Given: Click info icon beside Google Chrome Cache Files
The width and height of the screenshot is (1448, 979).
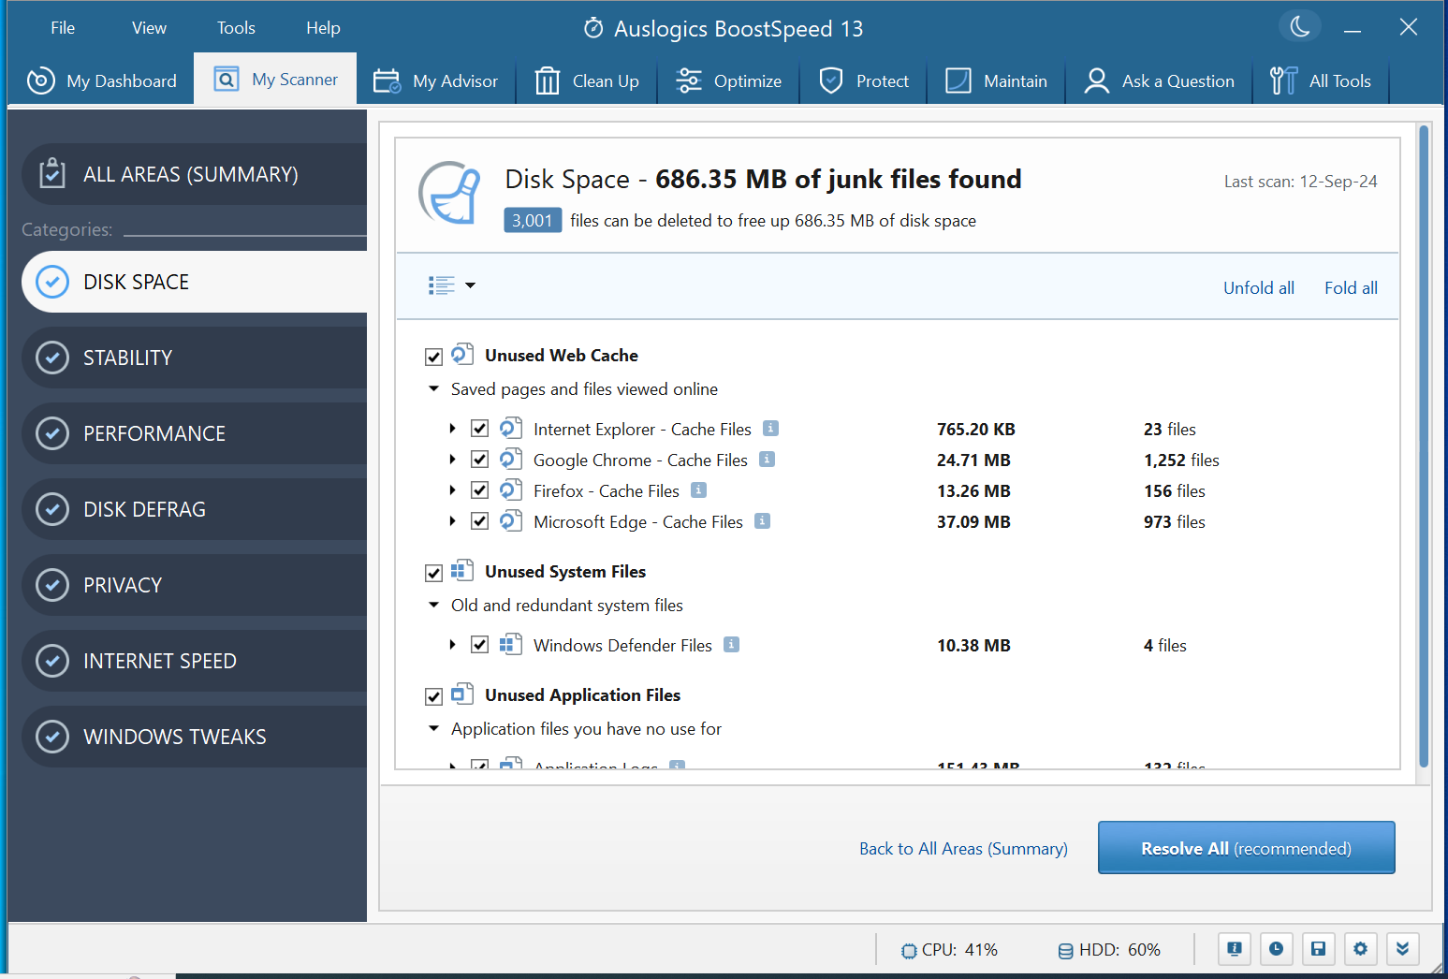Looking at the screenshot, I should click(x=767, y=460).
